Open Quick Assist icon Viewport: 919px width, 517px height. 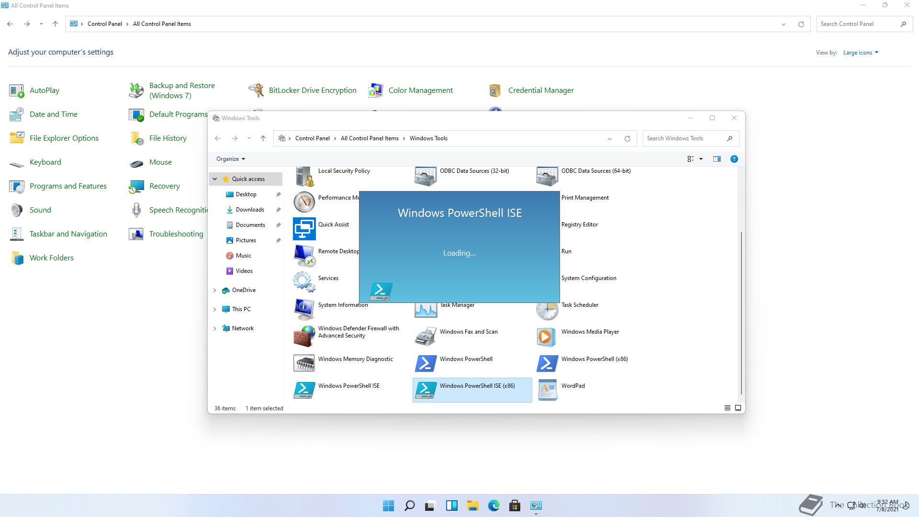pyautogui.click(x=304, y=229)
